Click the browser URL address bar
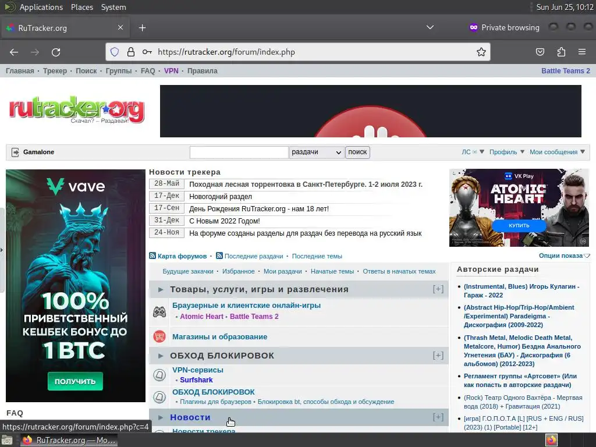 [298, 52]
